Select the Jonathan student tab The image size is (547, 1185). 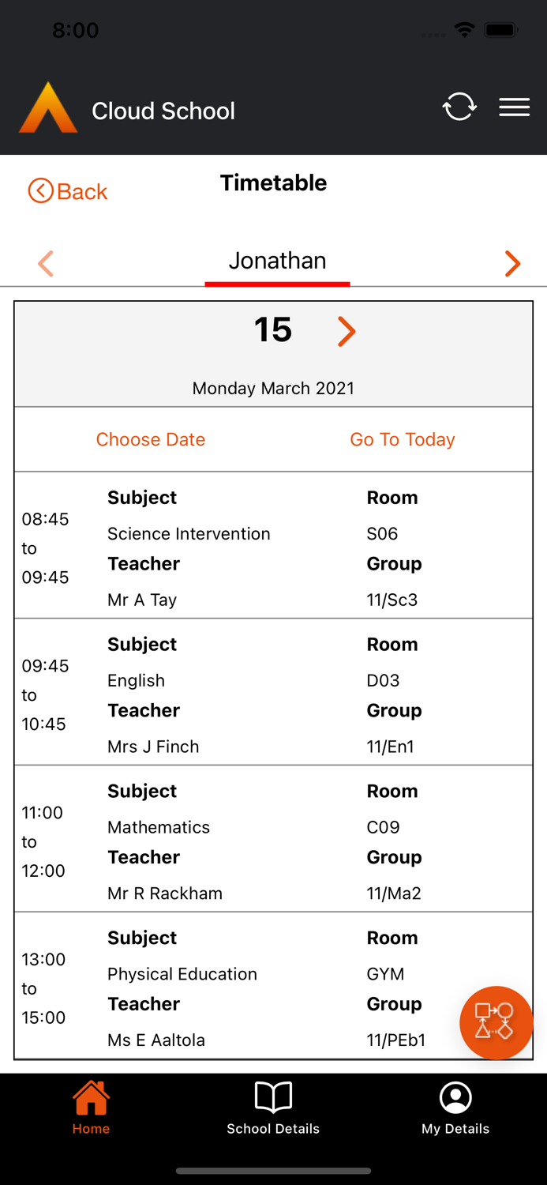coord(277,261)
